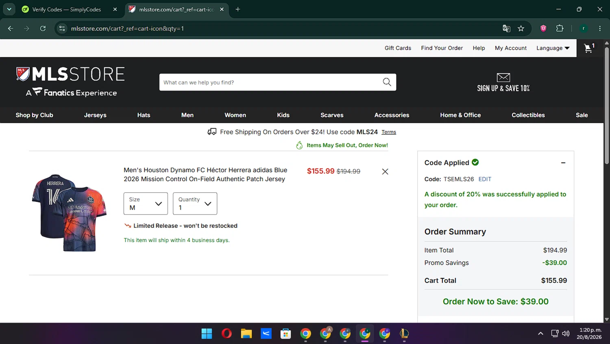The image size is (610, 344).
Task: Open the Quantity dropdown
Action: point(195,203)
